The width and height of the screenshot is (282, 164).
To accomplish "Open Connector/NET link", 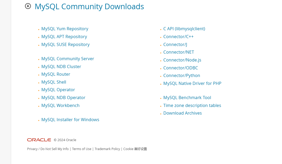I will click(x=179, y=52).
